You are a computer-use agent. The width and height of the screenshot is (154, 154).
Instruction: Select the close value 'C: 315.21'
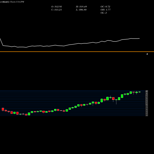tap(56, 10)
